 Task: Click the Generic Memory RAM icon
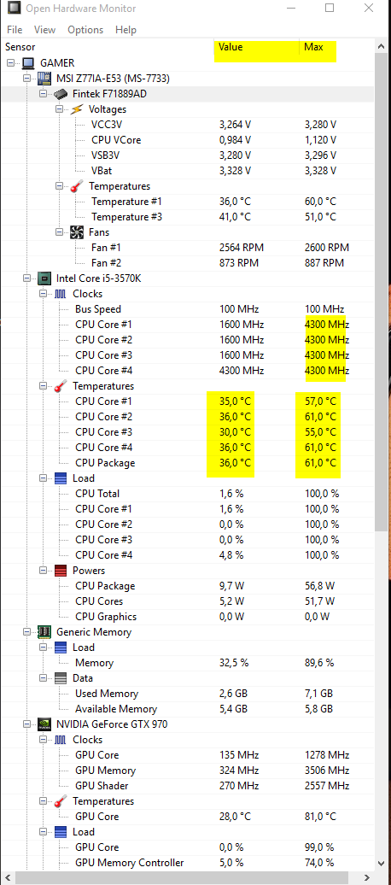(44, 632)
